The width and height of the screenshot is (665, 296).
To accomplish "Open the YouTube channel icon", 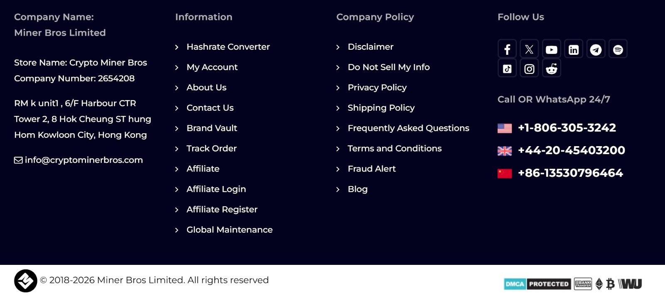I will [552, 49].
